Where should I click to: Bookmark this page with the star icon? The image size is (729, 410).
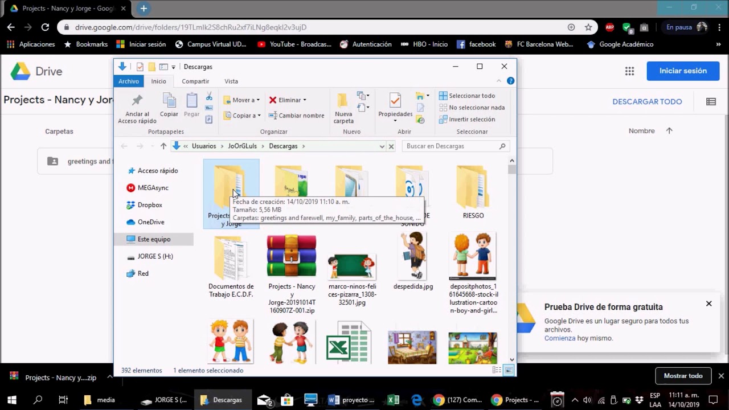point(588,27)
